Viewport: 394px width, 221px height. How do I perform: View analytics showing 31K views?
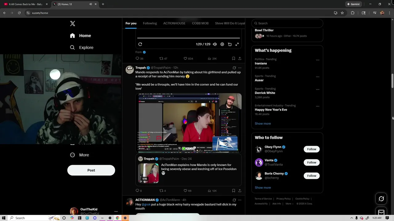tap(212, 58)
